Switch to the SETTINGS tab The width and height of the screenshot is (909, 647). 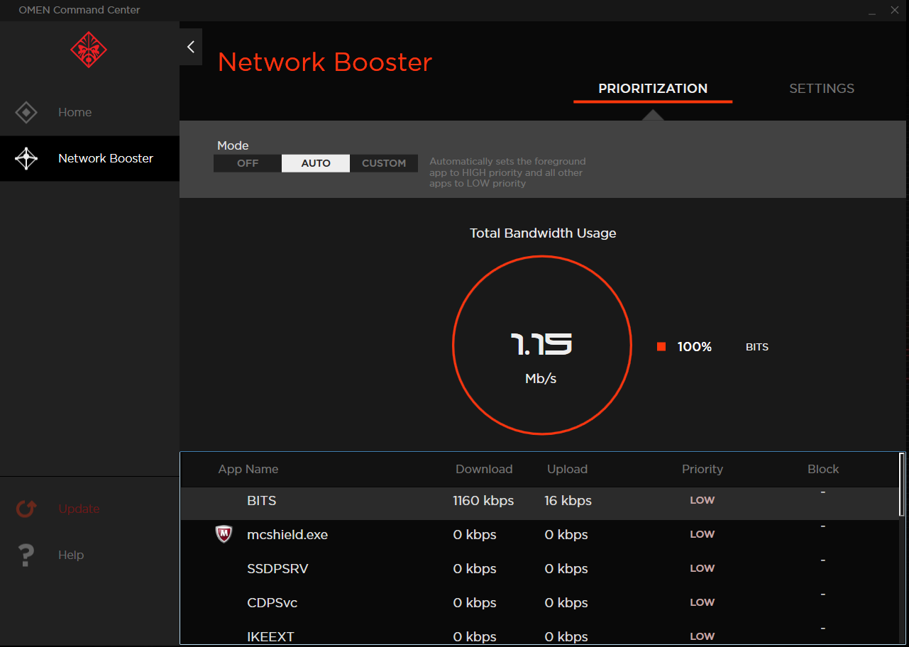click(822, 89)
